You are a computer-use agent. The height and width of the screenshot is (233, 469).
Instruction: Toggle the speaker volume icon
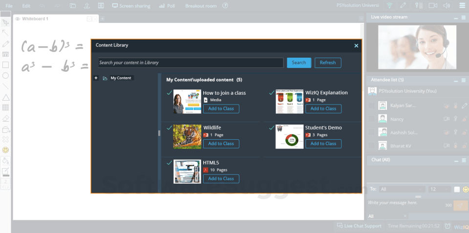coord(446,5)
